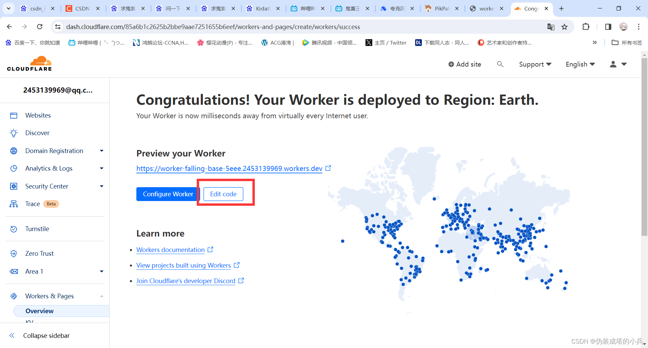This screenshot has height=348, width=648.
Task: Click the Cloudflare logo
Action: [29, 64]
